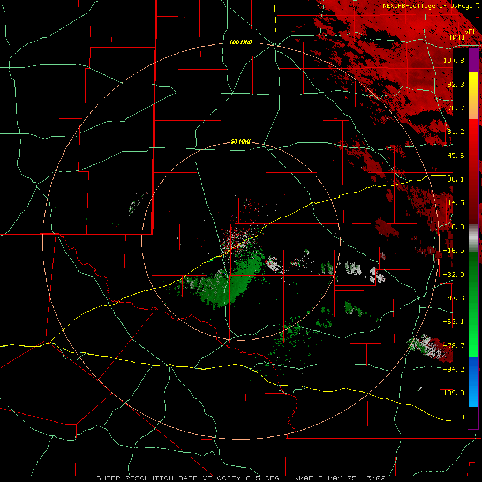Click the -47.6 velocity scale value
Image resolution: width=482 pixels, height=482 pixels.
tap(454, 298)
